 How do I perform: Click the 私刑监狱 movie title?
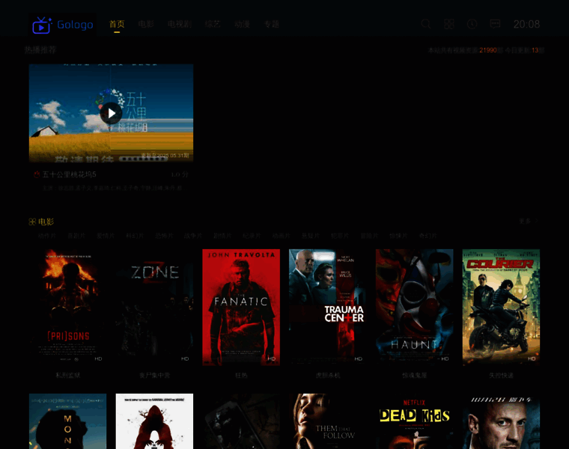click(x=68, y=376)
